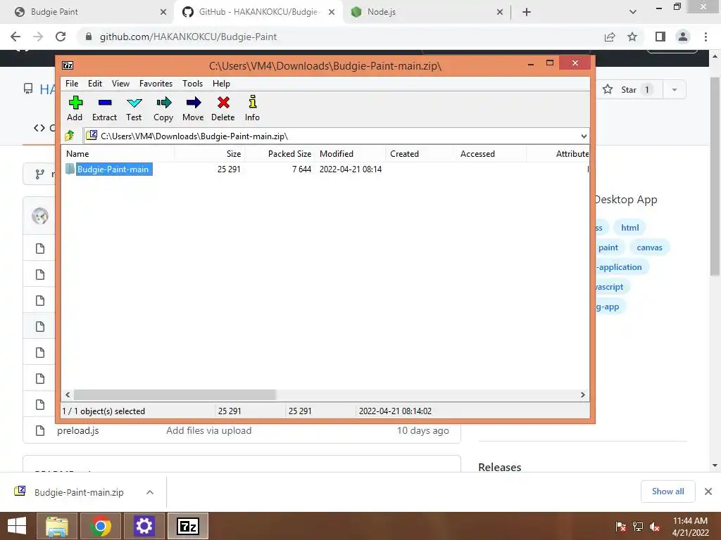The image size is (721, 540).
Task: Sort by Packed Size column
Action: click(280, 154)
